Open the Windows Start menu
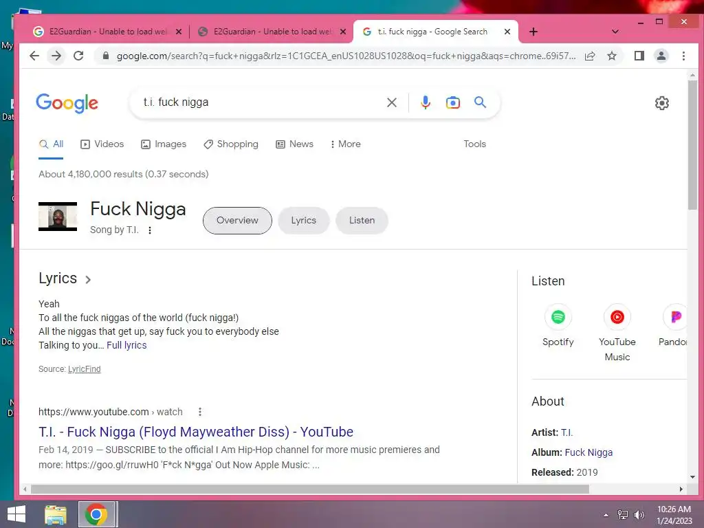Image resolution: width=704 pixels, height=528 pixels. point(16,514)
